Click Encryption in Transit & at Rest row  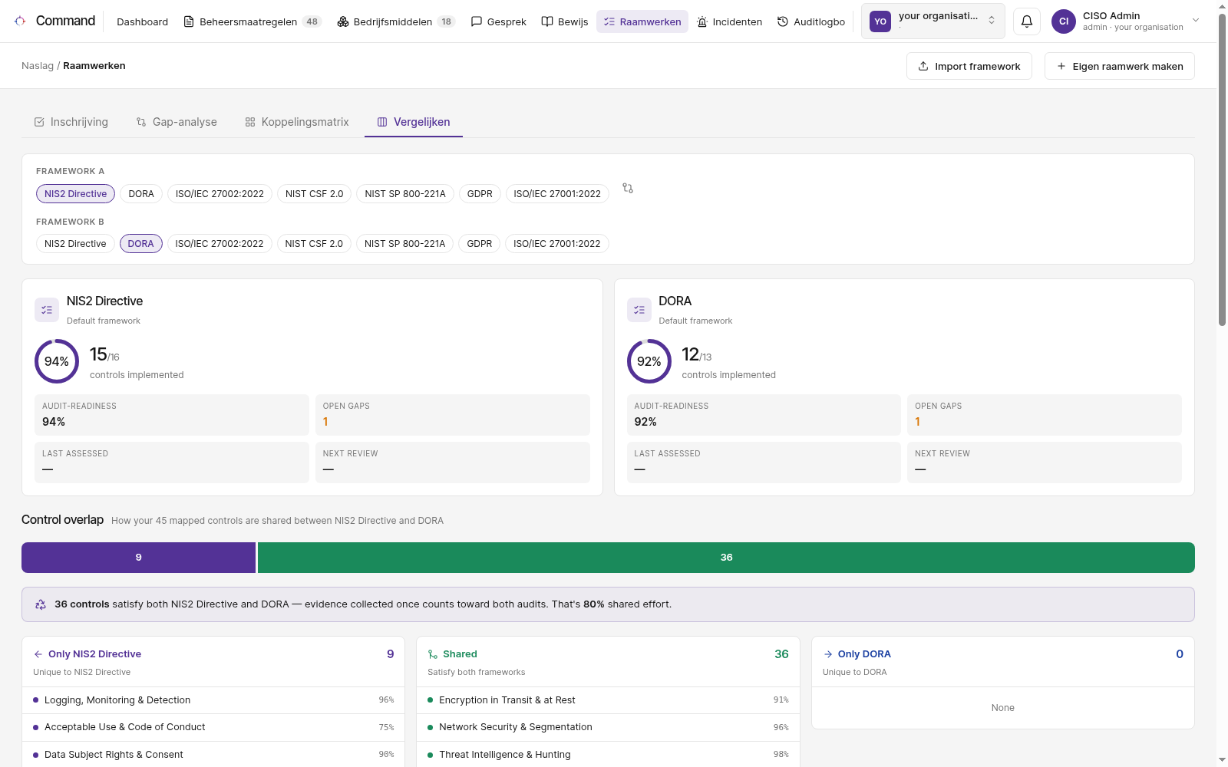pos(608,700)
